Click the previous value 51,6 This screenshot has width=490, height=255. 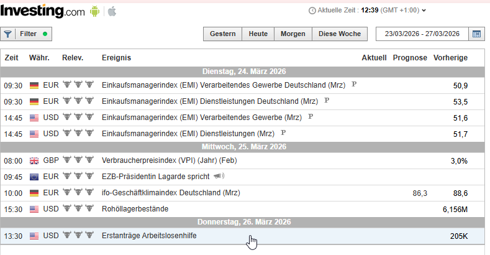[x=460, y=118]
